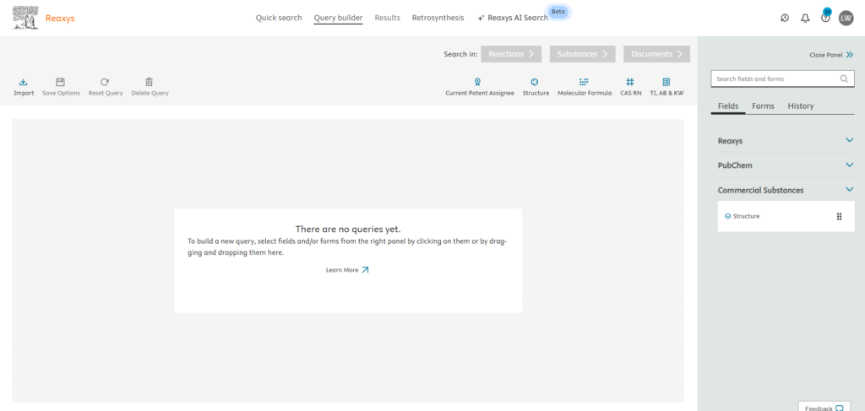Viewport: 865px width, 411px height.
Task: Add the Structure query field
Action: (536, 83)
